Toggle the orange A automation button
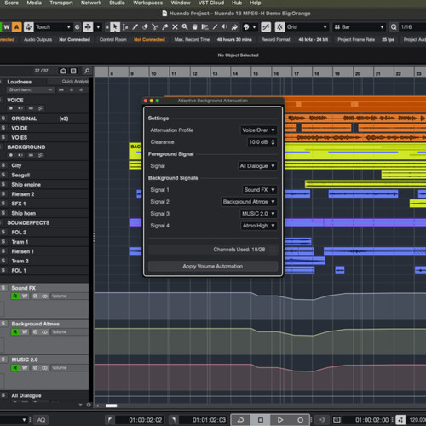The width and height of the screenshot is (426, 426). pyautogui.click(x=17, y=27)
